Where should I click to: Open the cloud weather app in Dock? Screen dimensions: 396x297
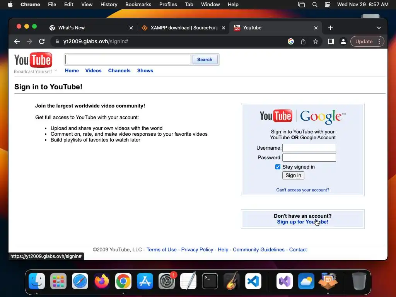coord(306,281)
